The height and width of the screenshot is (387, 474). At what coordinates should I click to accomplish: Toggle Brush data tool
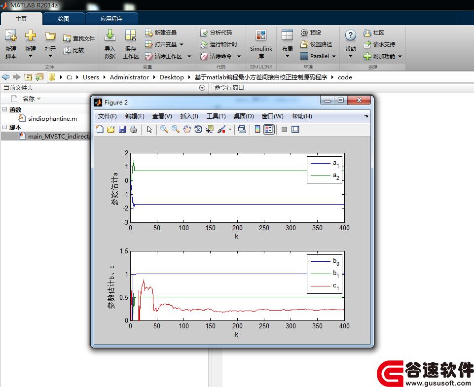point(221,129)
